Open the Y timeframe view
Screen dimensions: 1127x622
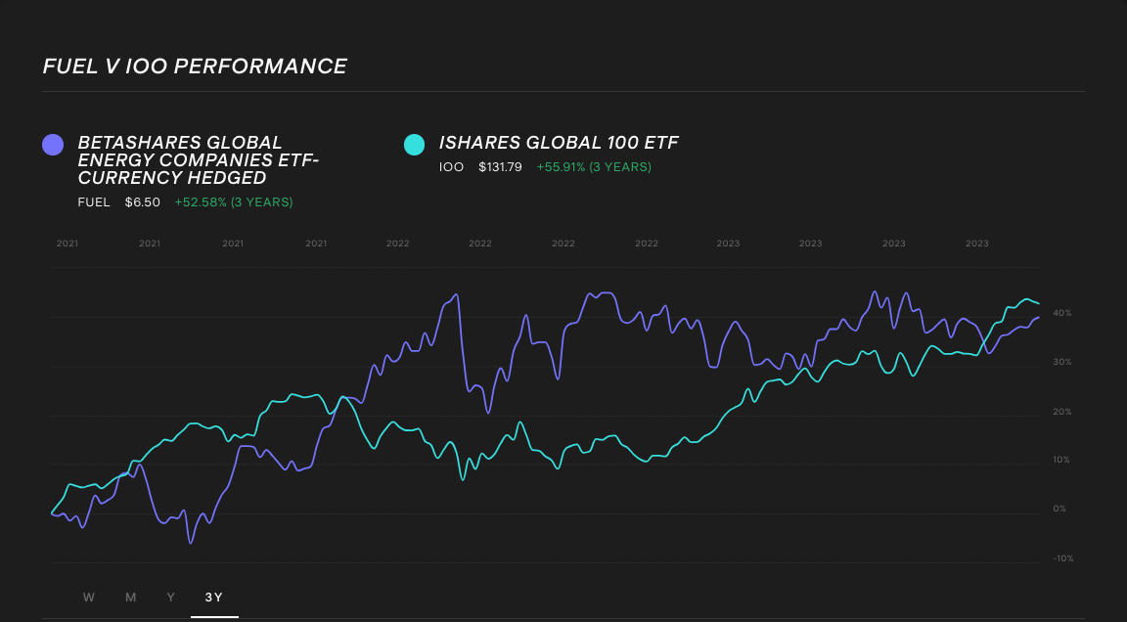tap(170, 597)
